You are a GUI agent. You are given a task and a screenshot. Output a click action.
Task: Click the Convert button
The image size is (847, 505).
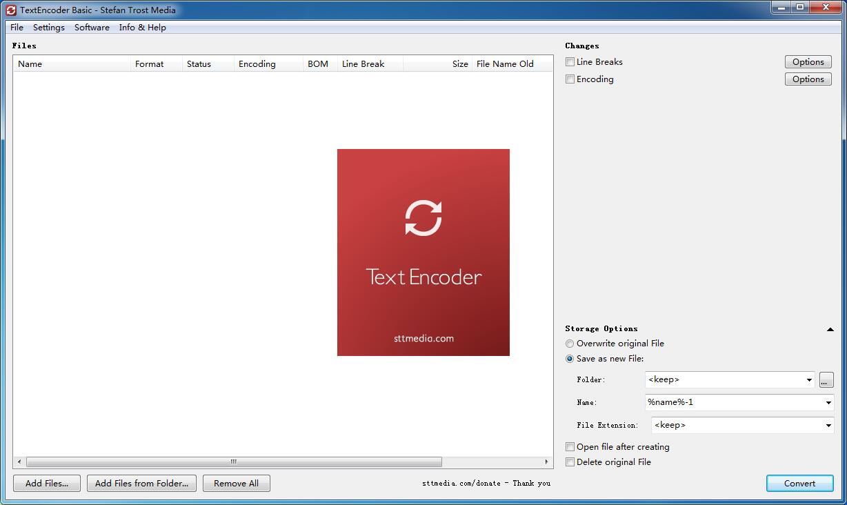800,484
